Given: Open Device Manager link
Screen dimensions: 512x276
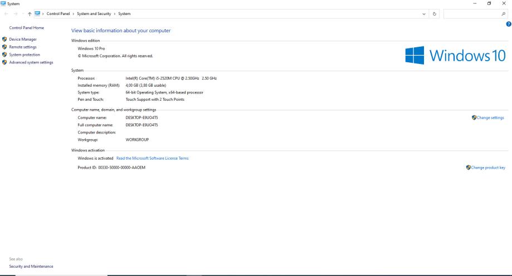Looking at the screenshot, I should tap(23, 39).
